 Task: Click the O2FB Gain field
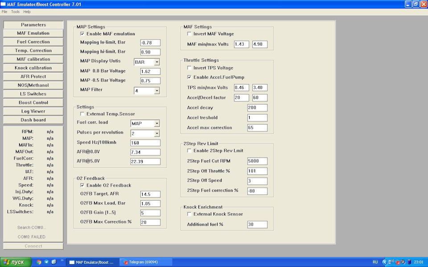pos(150,213)
